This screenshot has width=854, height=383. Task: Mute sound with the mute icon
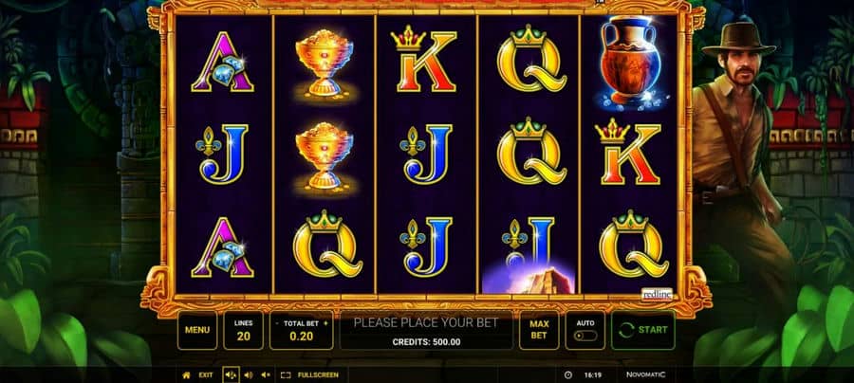pos(266,374)
